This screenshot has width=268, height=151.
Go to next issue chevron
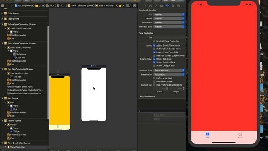(123, 5)
